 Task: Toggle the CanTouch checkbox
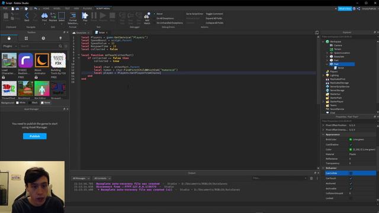[351, 178]
